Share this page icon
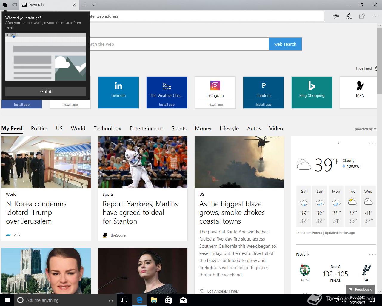This screenshot has height=306, width=382. (x=362, y=16)
